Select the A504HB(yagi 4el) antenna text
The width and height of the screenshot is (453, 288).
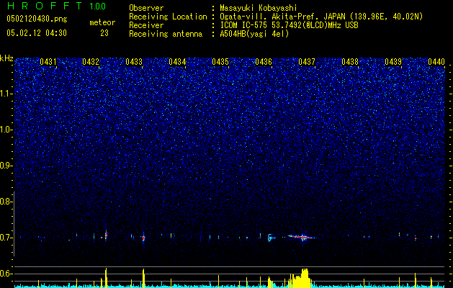pos(254,34)
